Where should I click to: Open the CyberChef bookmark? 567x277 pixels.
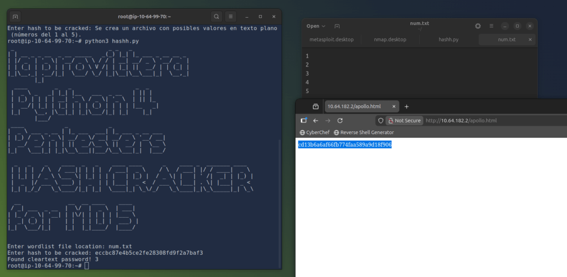click(x=315, y=132)
